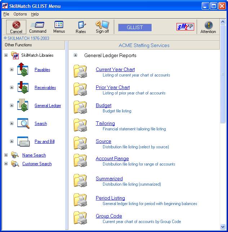Open the Pay and Bill link

pos(45,141)
